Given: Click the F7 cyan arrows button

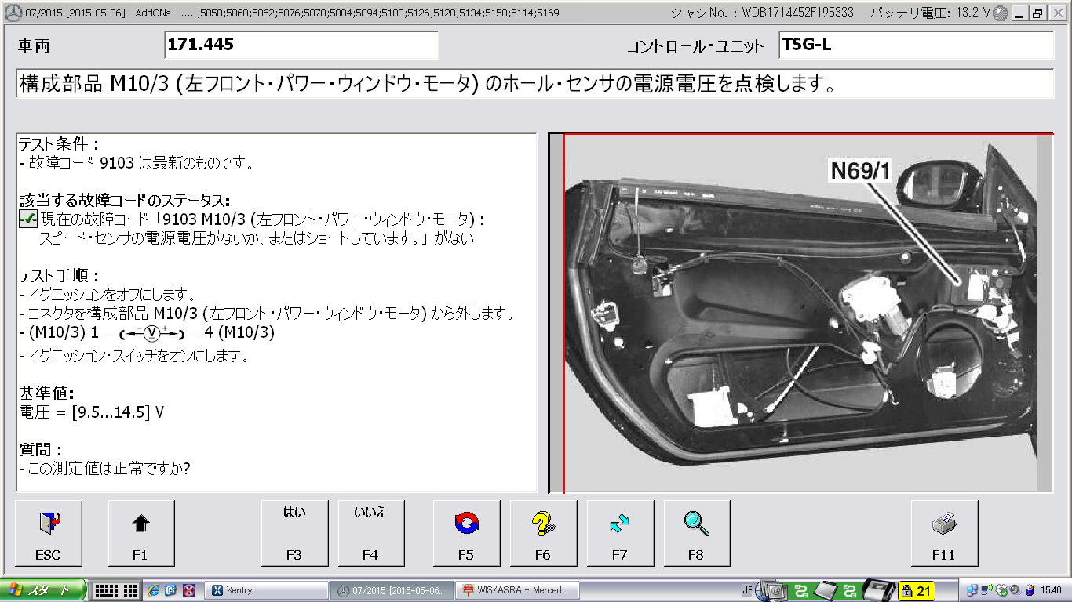Looking at the screenshot, I should point(620,533).
